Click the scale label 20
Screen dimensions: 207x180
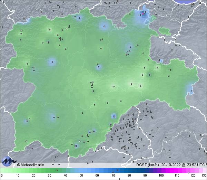[33, 176]
